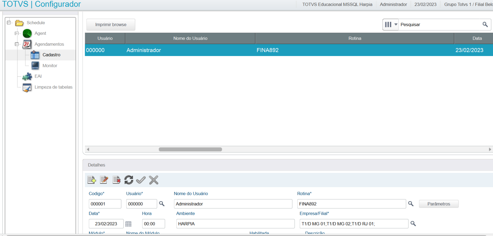Click the Parâmetros button

[439, 204]
